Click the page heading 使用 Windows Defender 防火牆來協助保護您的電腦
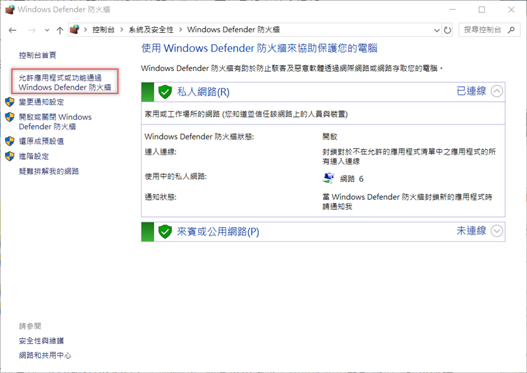Screen dimensions: 527x373 click(259, 48)
